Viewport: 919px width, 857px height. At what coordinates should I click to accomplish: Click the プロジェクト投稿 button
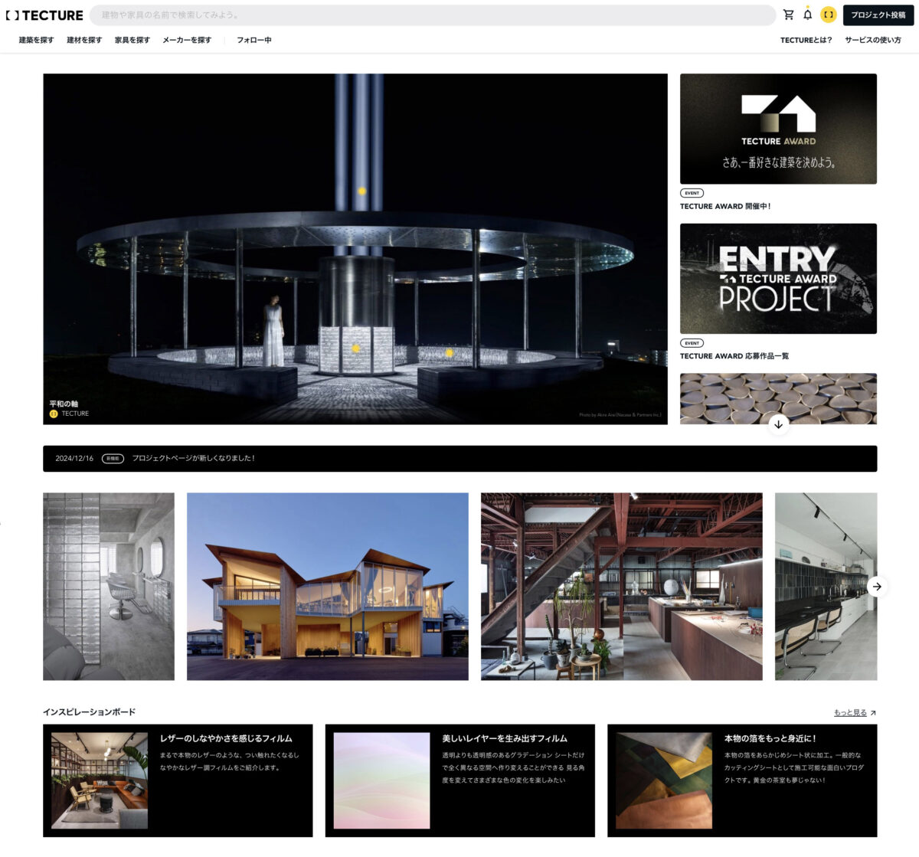878,15
